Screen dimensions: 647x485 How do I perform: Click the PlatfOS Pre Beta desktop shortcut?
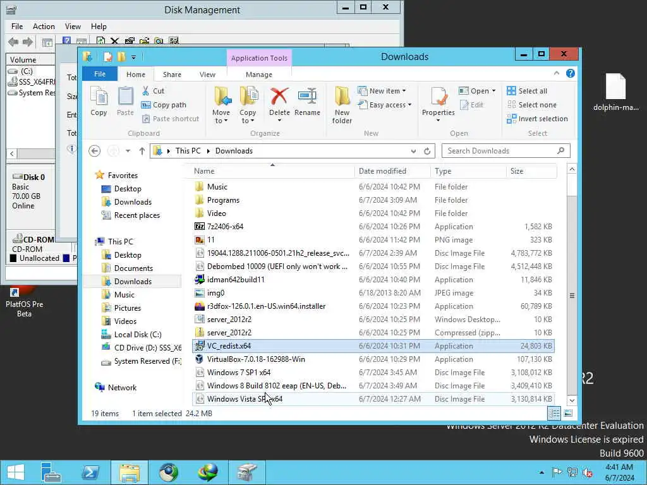(24, 302)
